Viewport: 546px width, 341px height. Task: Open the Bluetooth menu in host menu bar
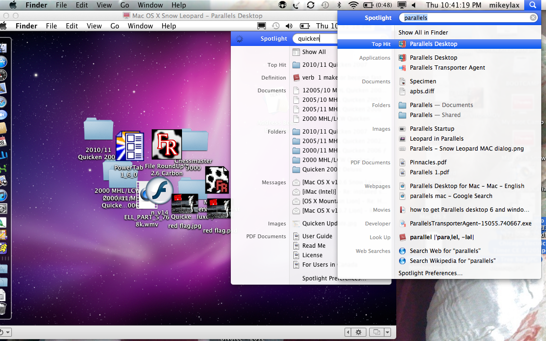coord(339,5)
